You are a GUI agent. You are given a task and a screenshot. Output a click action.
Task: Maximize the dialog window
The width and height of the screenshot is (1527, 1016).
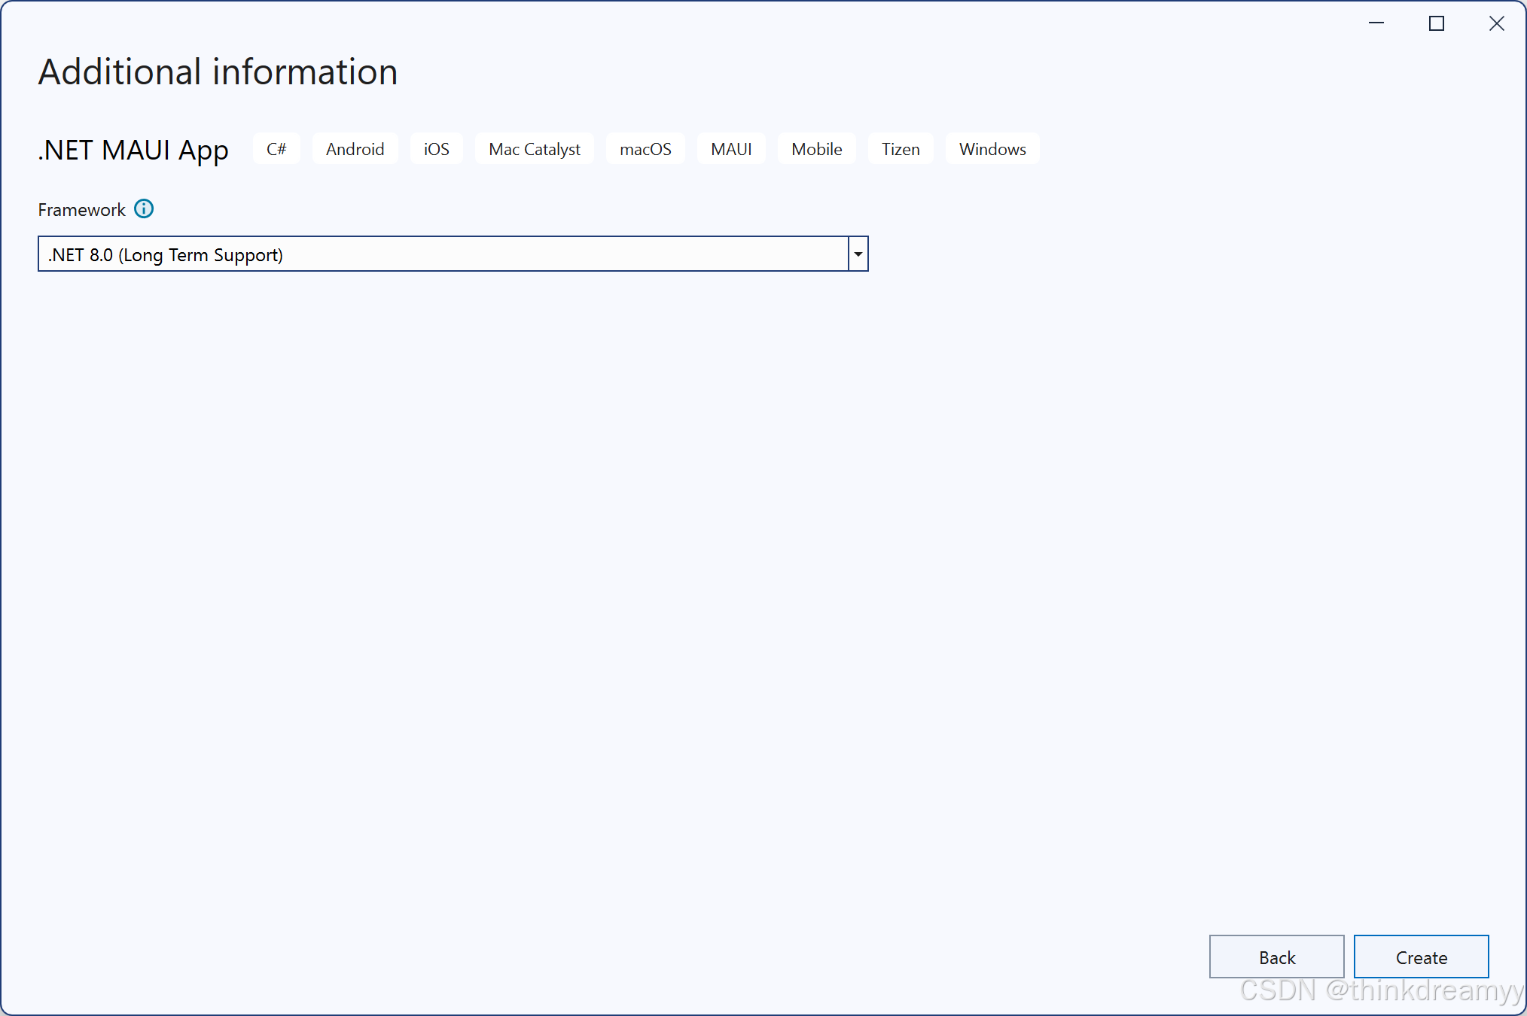(x=1436, y=23)
